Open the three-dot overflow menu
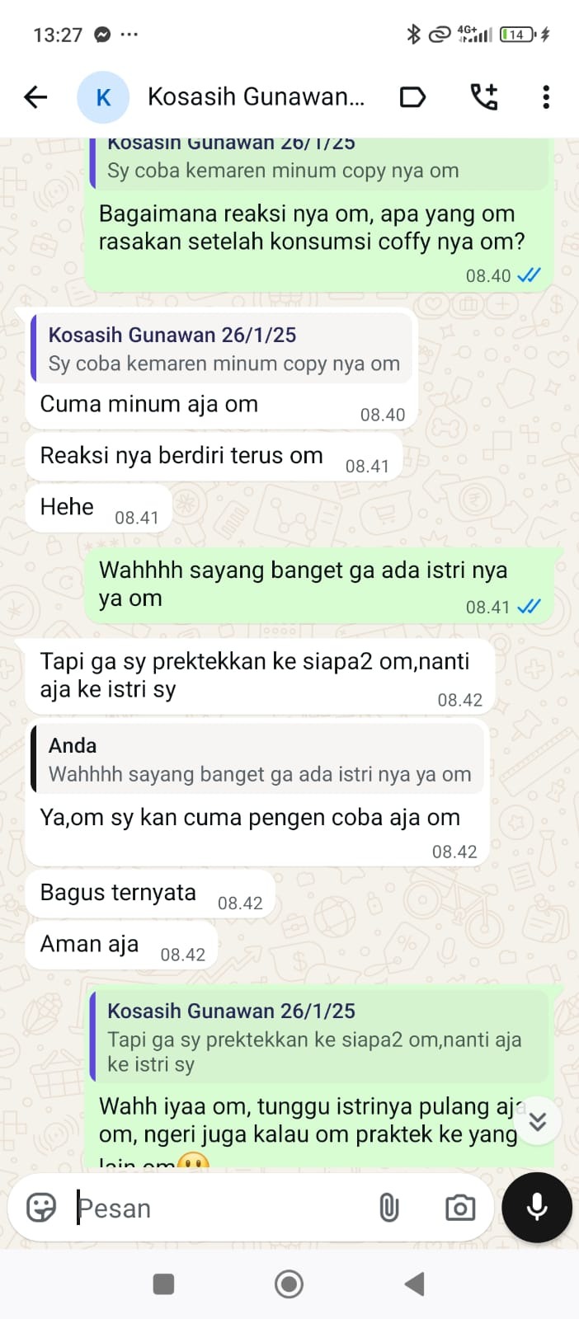 click(545, 97)
